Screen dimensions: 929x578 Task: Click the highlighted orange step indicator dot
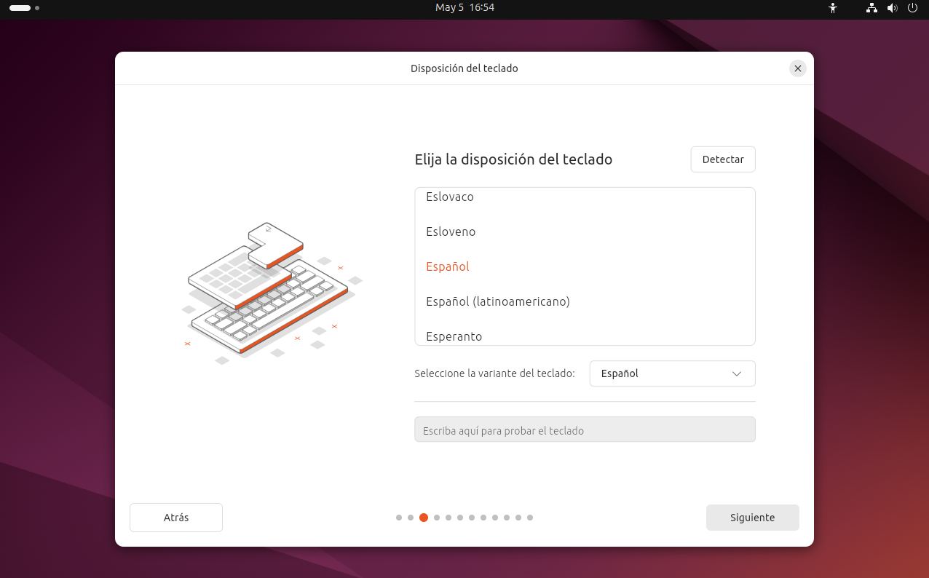424,518
